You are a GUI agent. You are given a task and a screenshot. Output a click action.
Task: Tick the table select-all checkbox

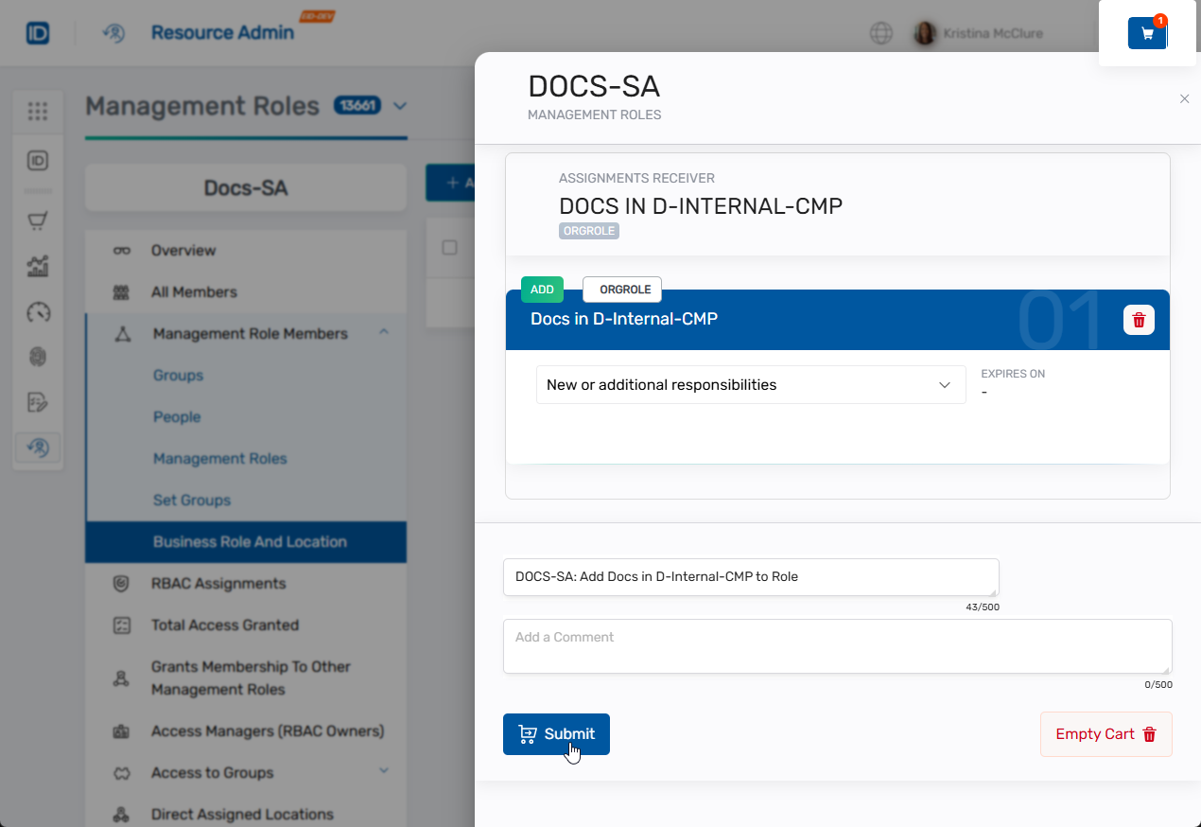click(450, 248)
